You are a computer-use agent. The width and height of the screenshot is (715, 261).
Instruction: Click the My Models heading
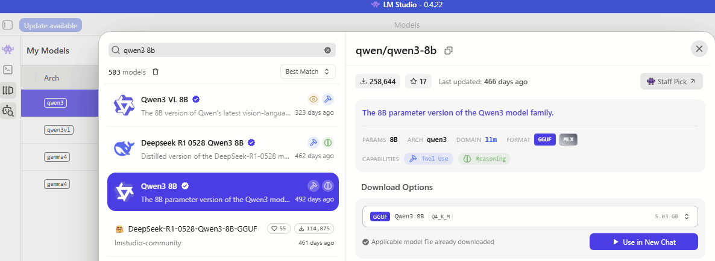click(48, 51)
